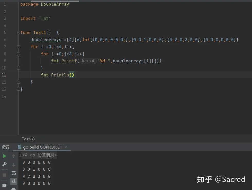The image size is (252, 190).
Task: Click 'fmt.Println()' on line 11
Action: 58,75
